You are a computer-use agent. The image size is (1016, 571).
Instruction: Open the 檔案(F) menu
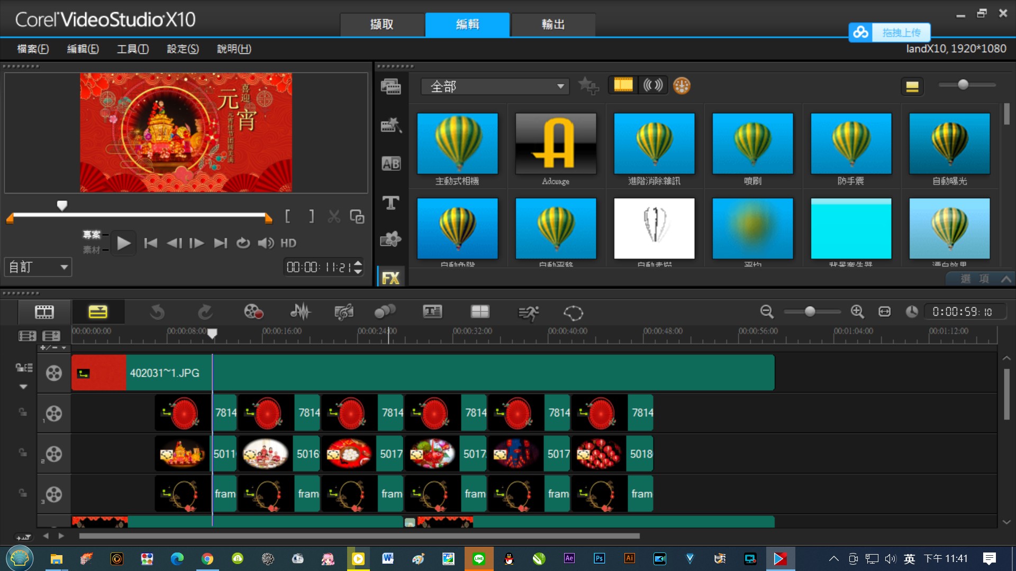coord(33,49)
